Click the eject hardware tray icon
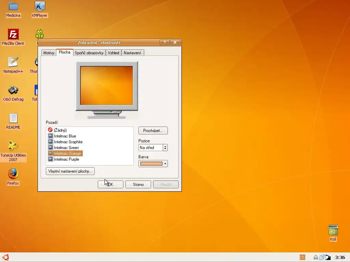The width and height of the screenshot is (350, 262). (x=315, y=257)
